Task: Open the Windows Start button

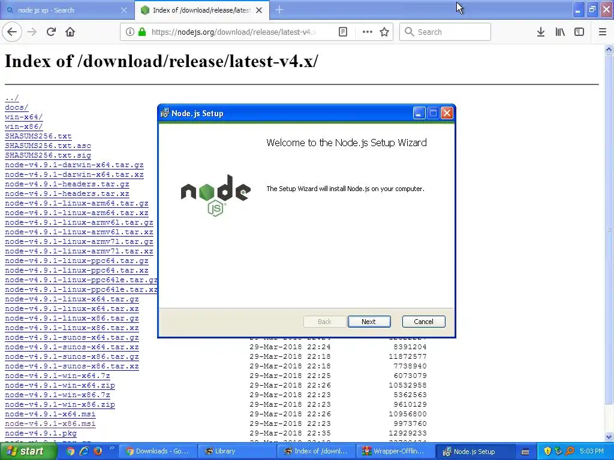Action: pos(28,451)
